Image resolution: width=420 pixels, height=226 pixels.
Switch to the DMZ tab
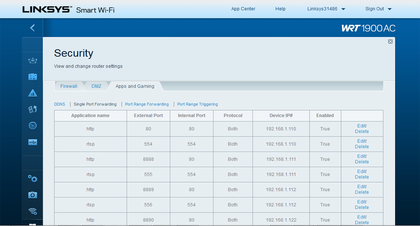pos(97,86)
